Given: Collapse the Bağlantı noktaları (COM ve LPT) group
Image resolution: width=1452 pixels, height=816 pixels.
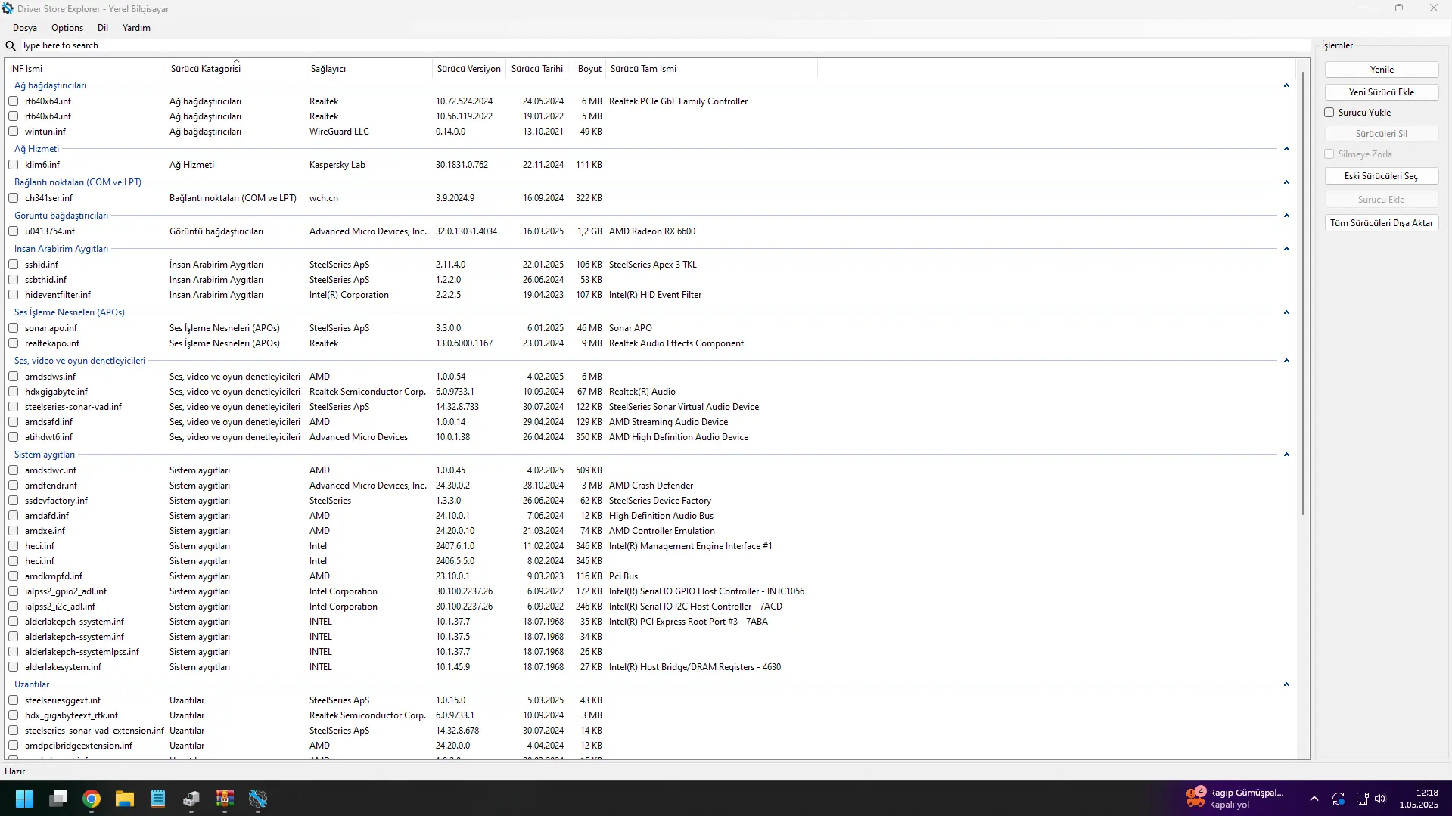Looking at the screenshot, I should tap(1286, 182).
